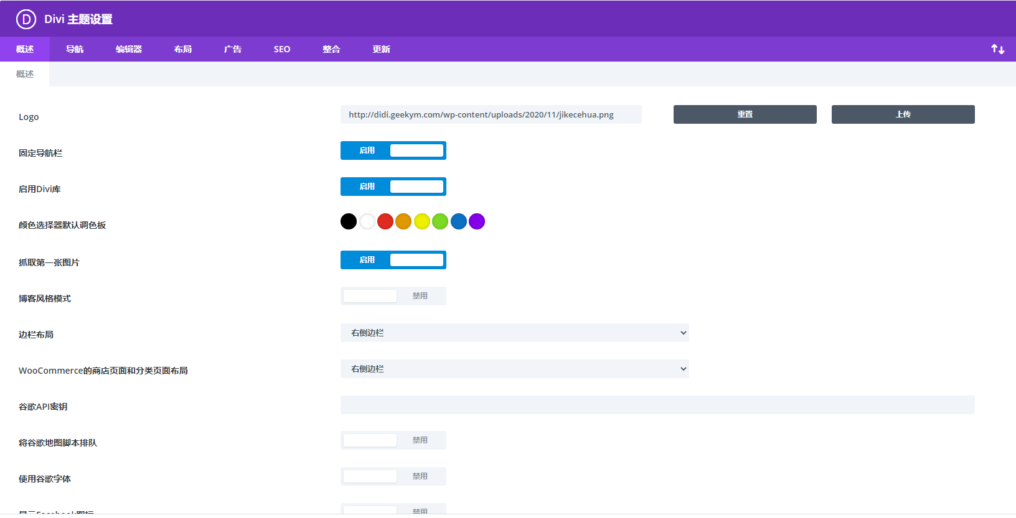Image resolution: width=1016 pixels, height=518 pixels.
Task: Click the "边栏布局" label text
Action: (x=36, y=335)
